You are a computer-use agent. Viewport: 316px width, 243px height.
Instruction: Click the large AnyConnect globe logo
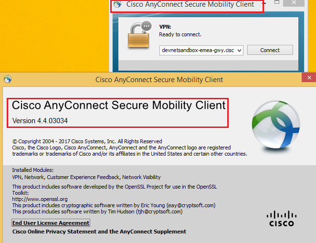276,125
